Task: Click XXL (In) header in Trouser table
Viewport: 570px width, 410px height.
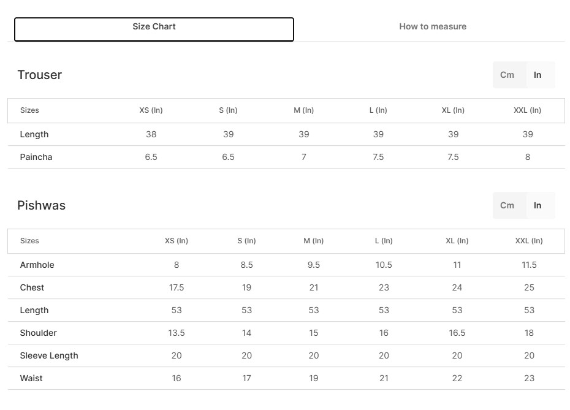Action: (527, 110)
